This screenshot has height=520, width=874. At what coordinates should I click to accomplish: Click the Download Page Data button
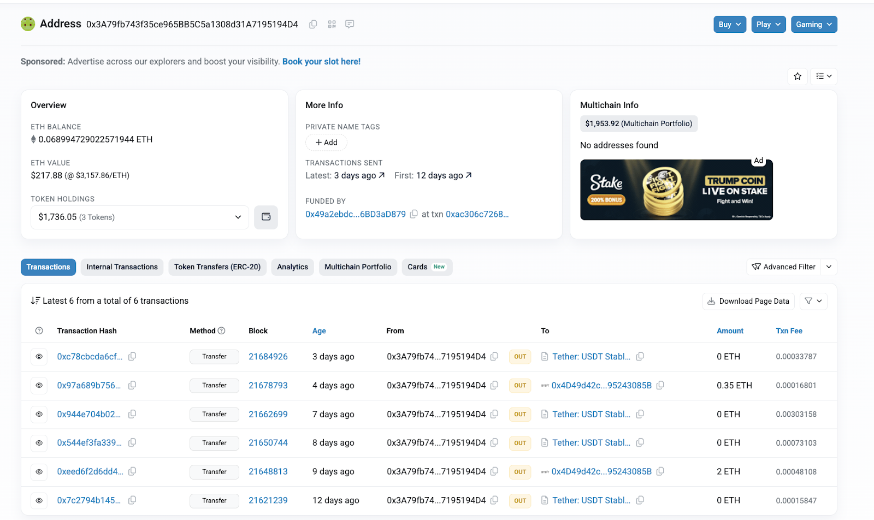pos(748,302)
